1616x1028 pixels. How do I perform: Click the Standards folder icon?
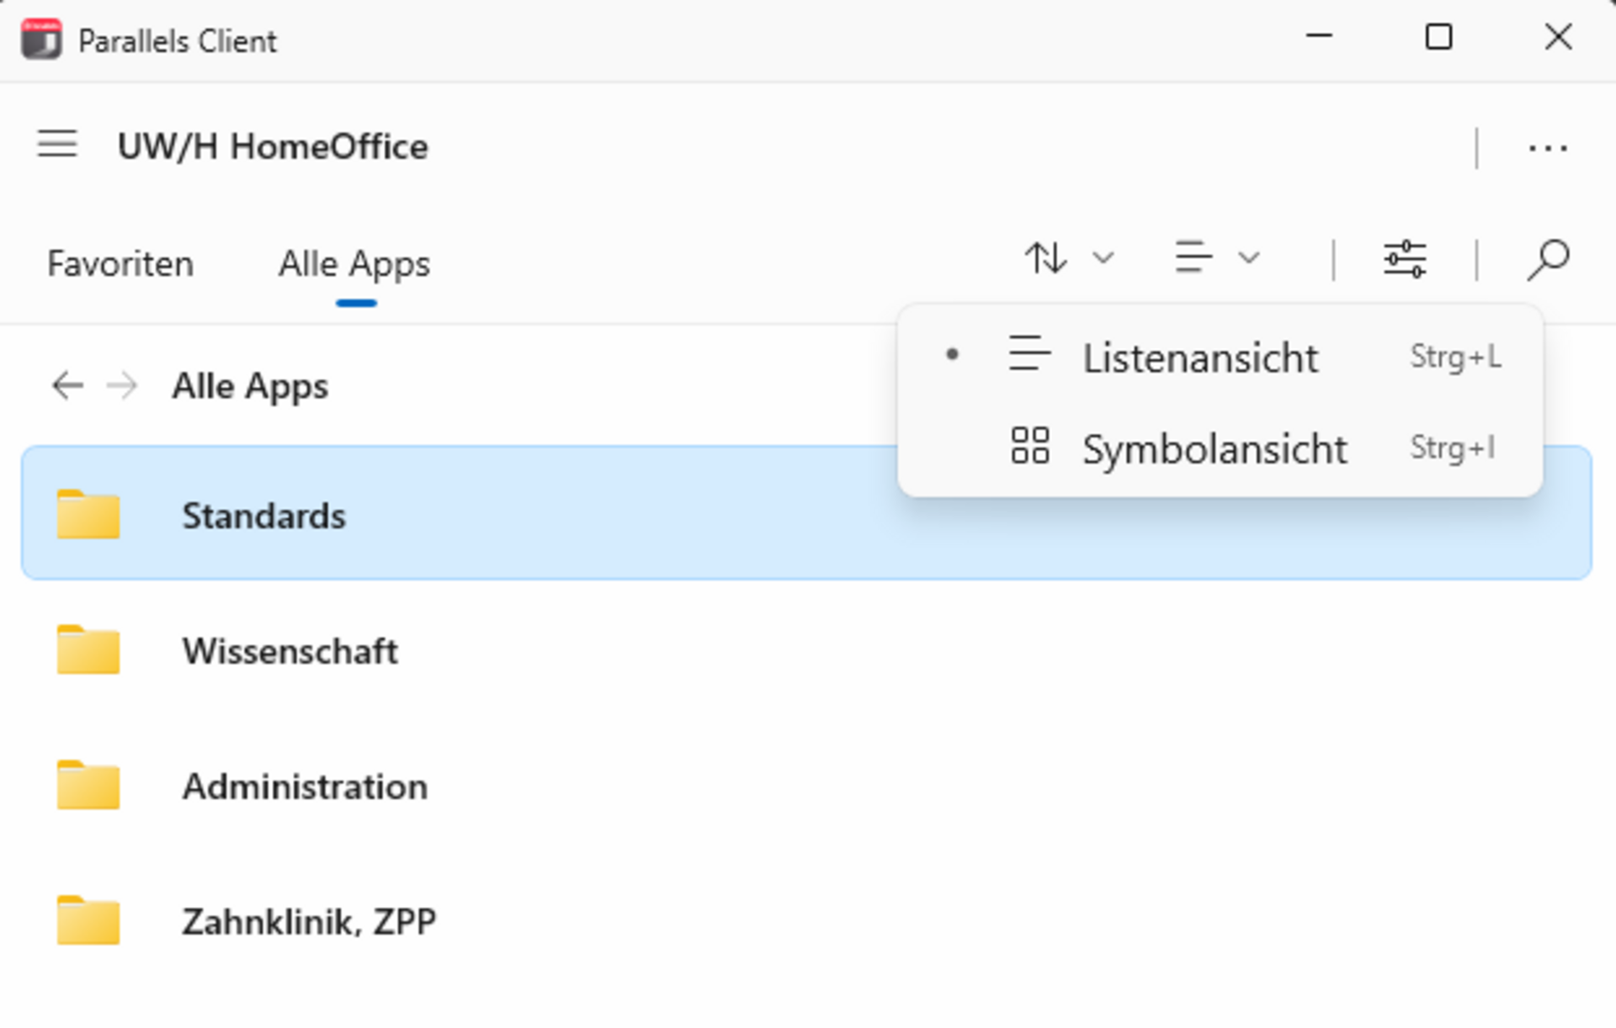coord(88,513)
